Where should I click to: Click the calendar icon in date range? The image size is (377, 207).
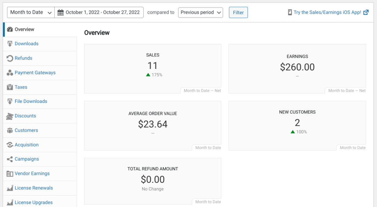click(61, 13)
